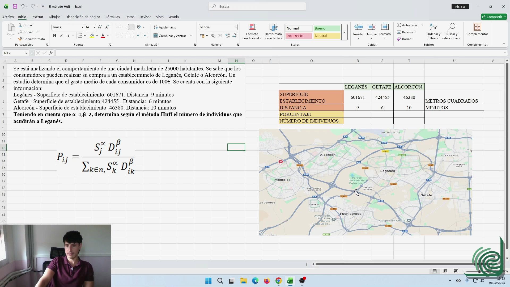This screenshot has width=510, height=287.
Task: Click the insert function fx icon
Action: [51, 53]
